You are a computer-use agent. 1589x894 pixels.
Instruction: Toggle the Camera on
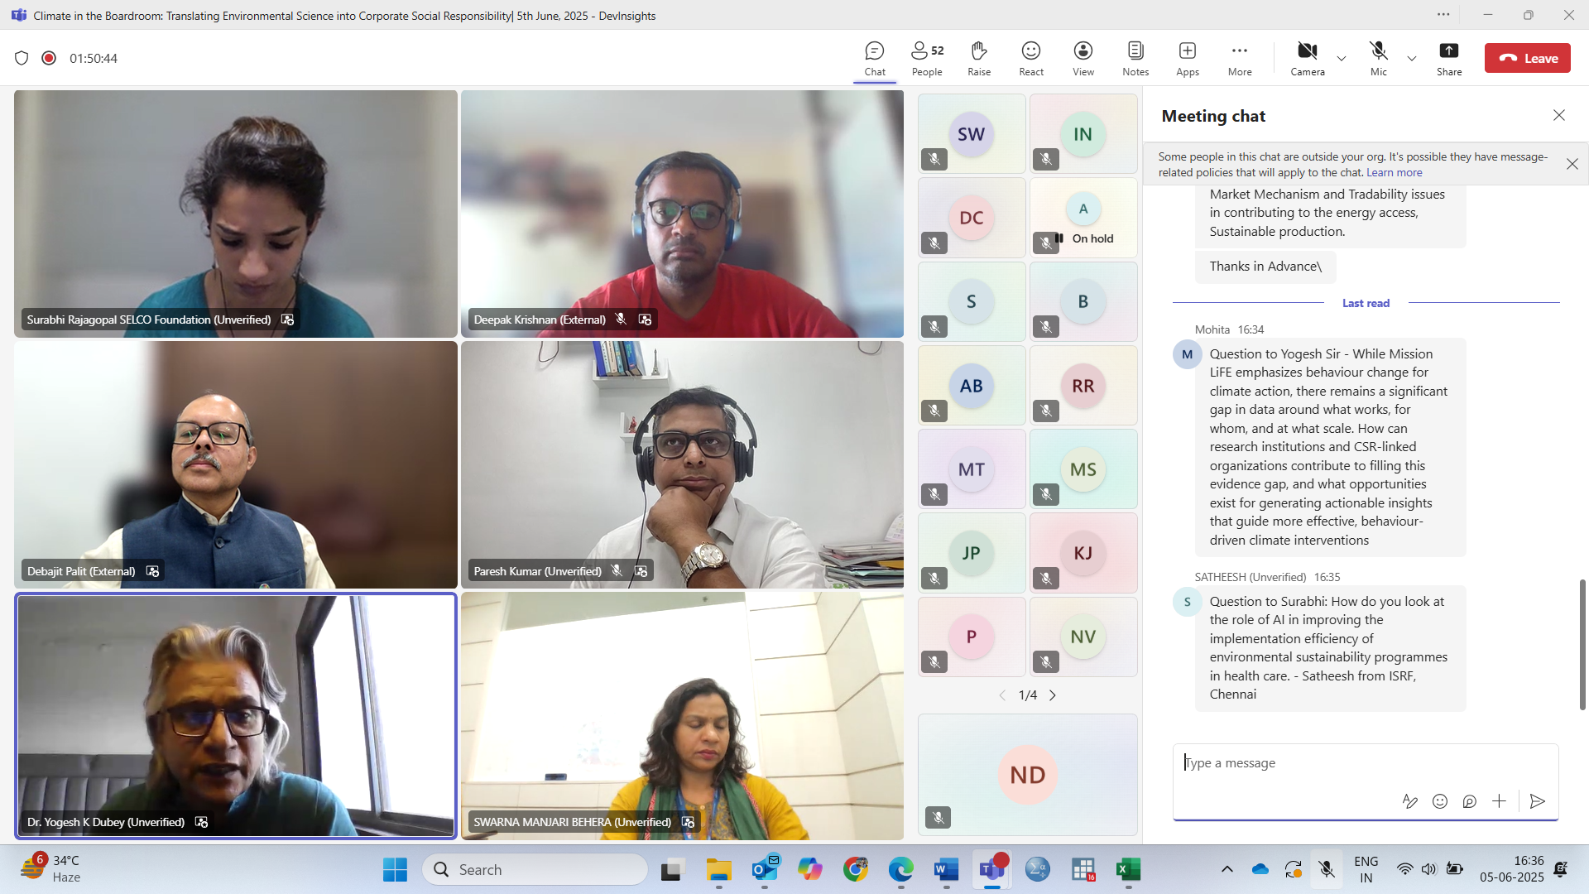[1308, 58]
